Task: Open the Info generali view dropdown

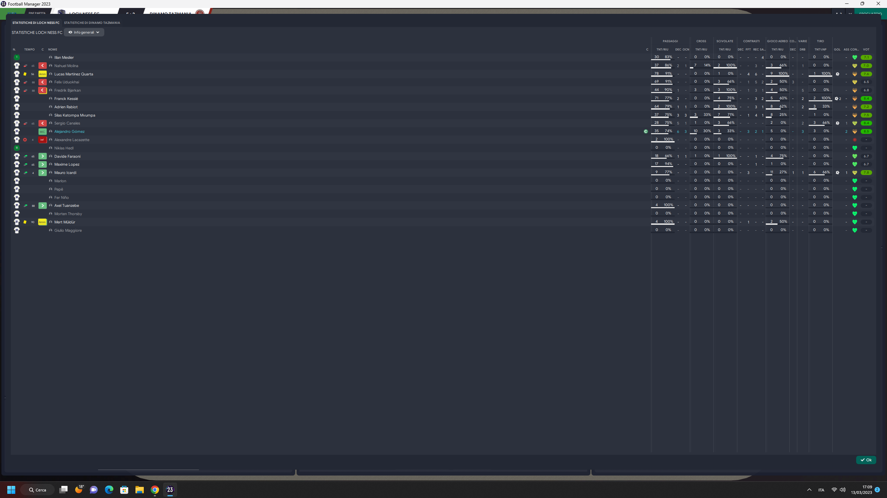Action: [x=84, y=32]
